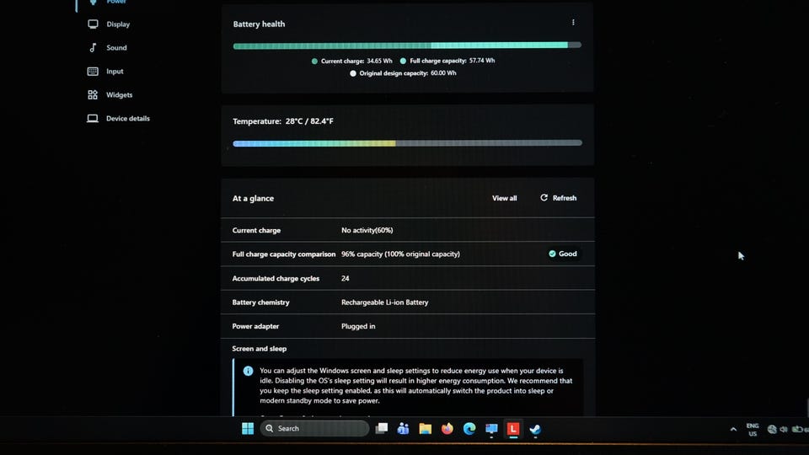Open the Widgets section in sidebar
The width and height of the screenshot is (809, 455).
pyautogui.click(x=110, y=95)
